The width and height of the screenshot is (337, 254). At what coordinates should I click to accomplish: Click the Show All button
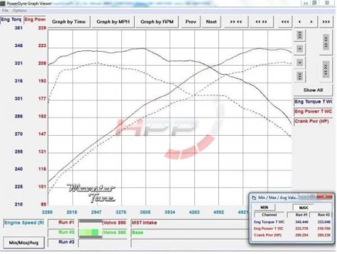coord(313,90)
